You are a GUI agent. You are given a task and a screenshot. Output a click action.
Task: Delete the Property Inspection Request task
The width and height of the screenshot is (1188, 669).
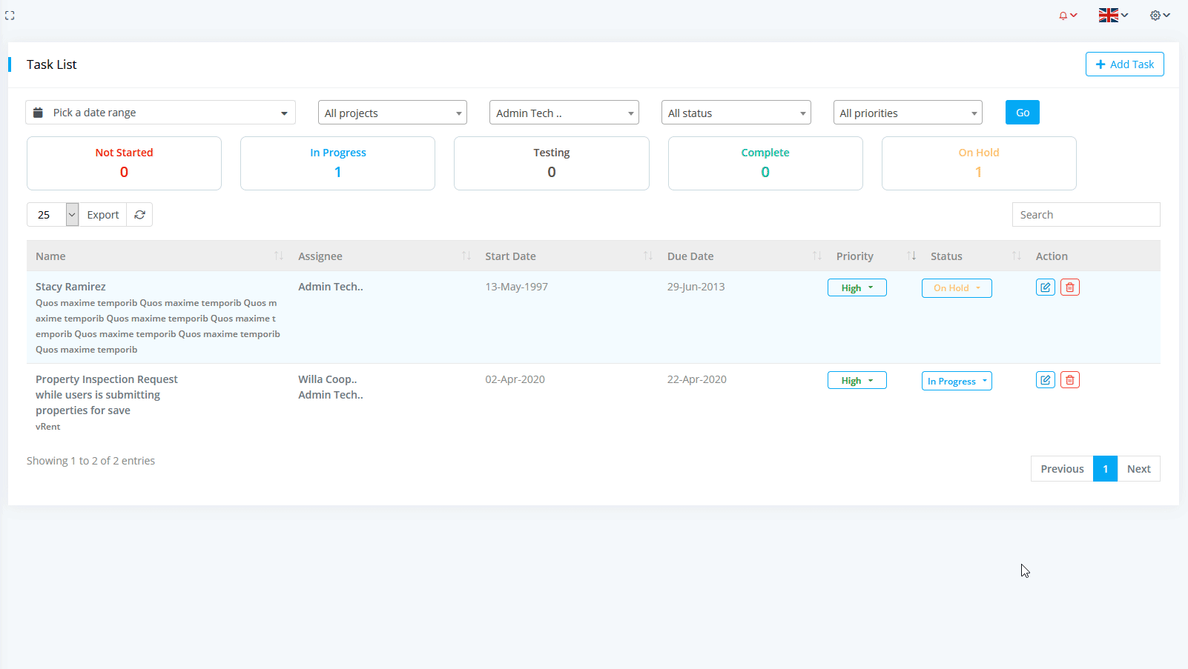pyautogui.click(x=1069, y=380)
